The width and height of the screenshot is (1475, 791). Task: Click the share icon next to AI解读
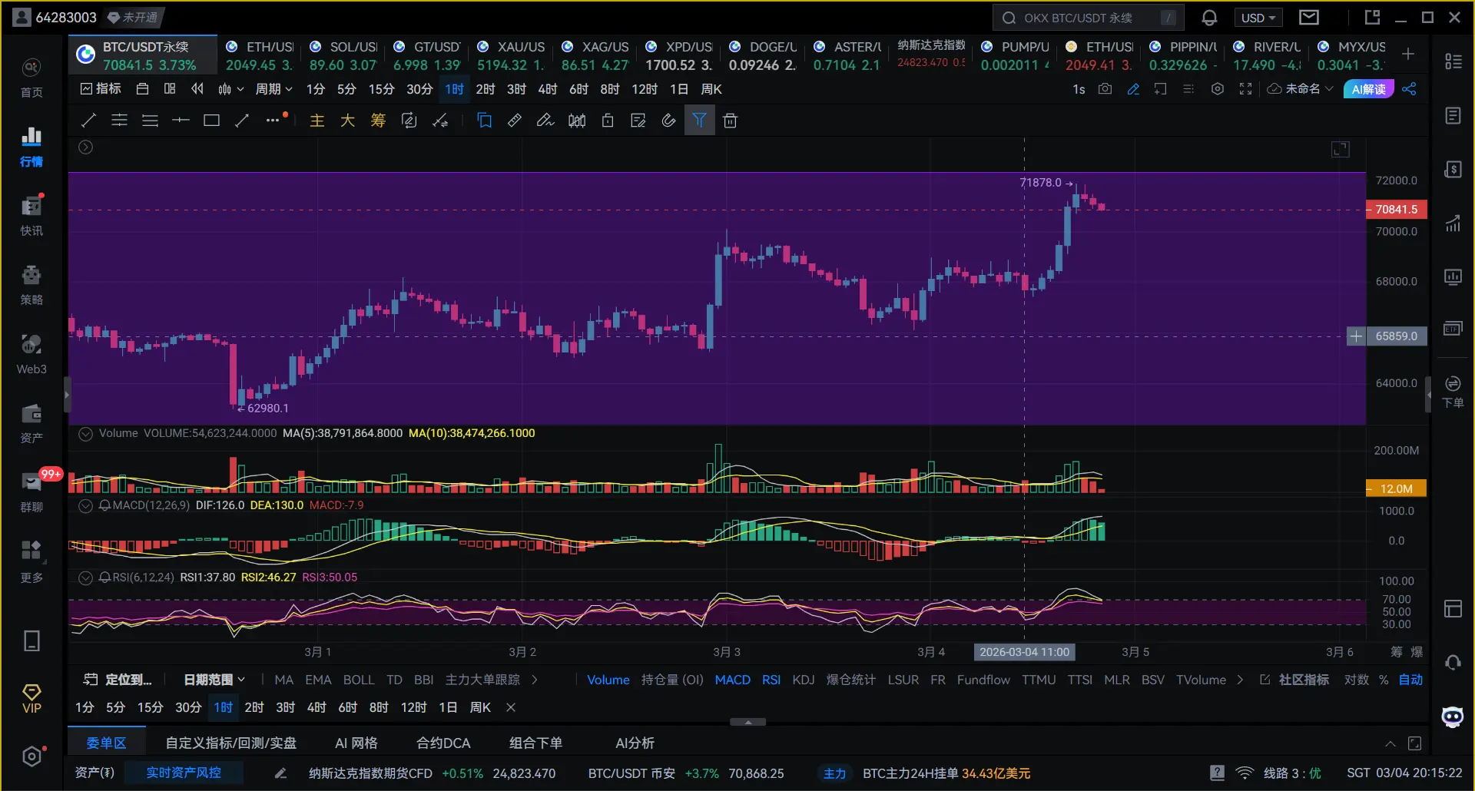click(x=1409, y=89)
